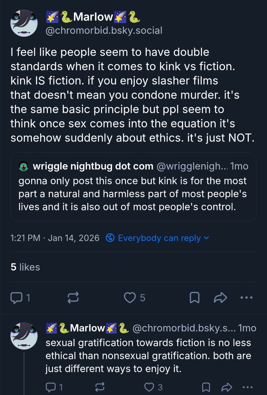Open Marlow's avatar at top of post
267x395 pixels.
(x=24, y=23)
